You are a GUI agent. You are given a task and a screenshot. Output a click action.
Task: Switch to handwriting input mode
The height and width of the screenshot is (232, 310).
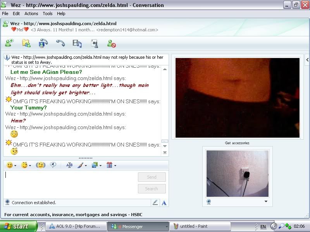point(155,202)
